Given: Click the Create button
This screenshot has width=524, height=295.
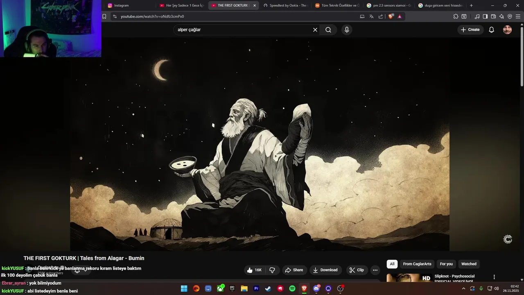Looking at the screenshot, I should pyautogui.click(x=470, y=29).
